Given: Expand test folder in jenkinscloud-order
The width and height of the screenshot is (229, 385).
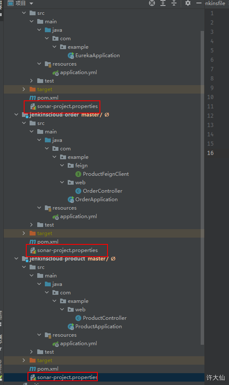Looking at the screenshot, I should (x=31, y=224).
